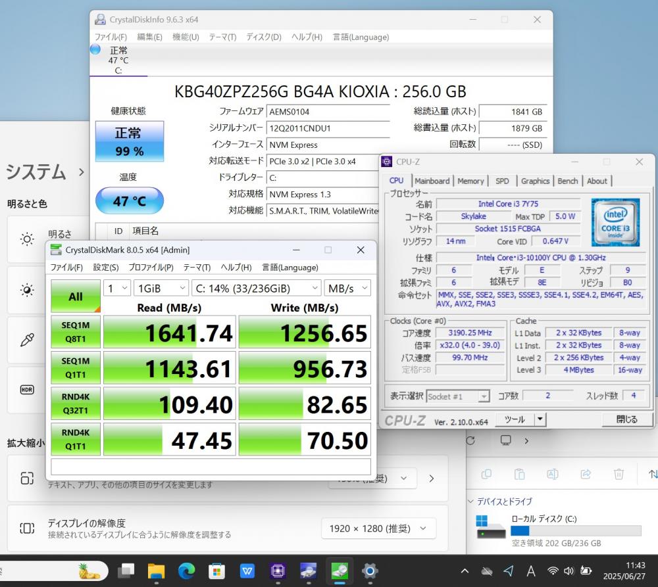Open the MB/s unit dropdown
The width and height of the screenshot is (658, 587).
347,288
